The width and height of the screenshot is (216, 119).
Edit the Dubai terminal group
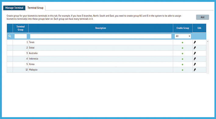195,48
